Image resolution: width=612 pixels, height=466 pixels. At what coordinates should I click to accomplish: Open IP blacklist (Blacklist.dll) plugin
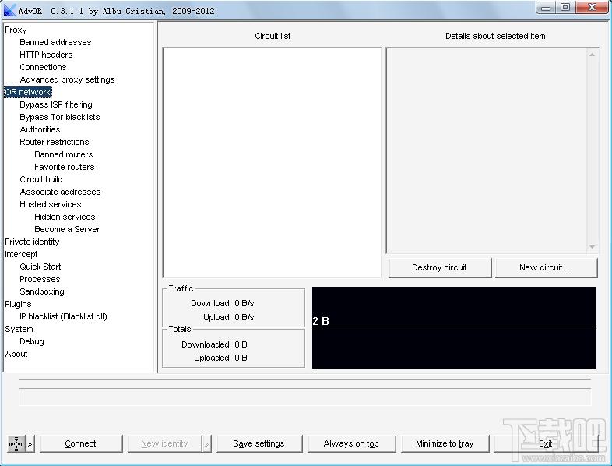(63, 317)
